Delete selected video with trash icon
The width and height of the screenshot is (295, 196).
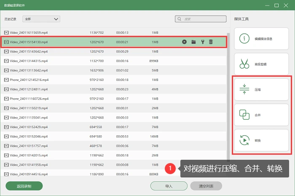pos(211,42)
